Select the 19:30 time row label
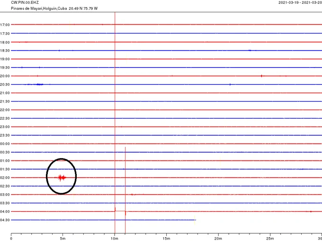Image resolution: width=322 pixels, height=241 pixels. point(5,68)
